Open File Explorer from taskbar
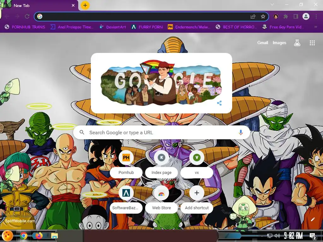Viewport: 323px width, 242px height. tap(54, 236)
